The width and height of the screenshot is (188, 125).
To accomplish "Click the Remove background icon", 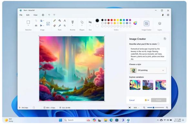I will pyautogui.click(x=48, y=23).
